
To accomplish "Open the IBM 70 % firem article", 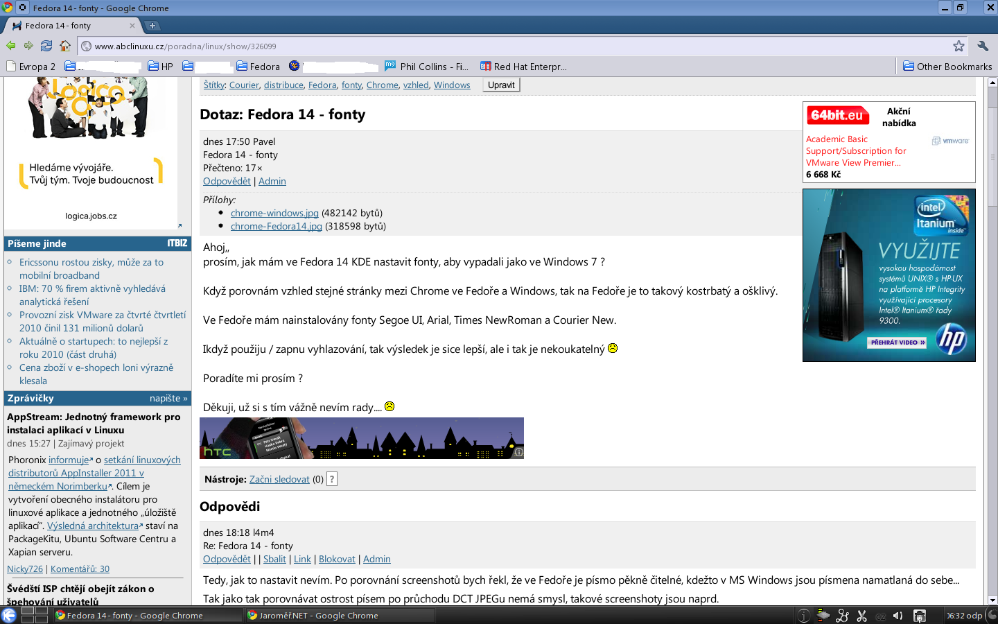I will [x=92, y=295].
